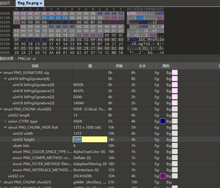Click the refresh icon beside PNG.bt template results
The image size is (220, 188).
34,59
